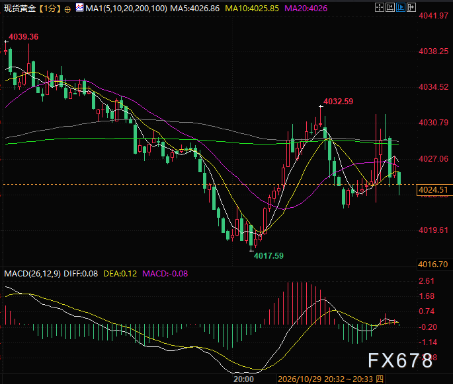
Task: Click the MA10:4025.85 value label
Action: click(252, 9)
